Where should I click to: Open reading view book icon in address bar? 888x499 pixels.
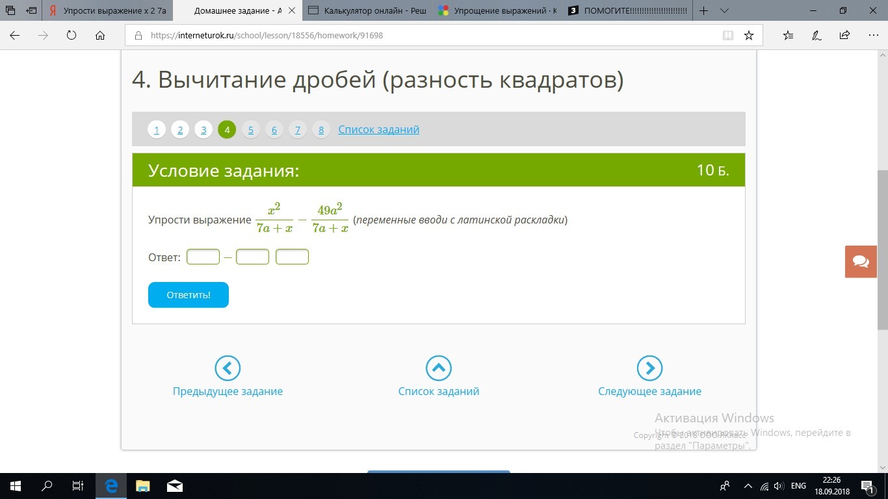tap(728, 36)
